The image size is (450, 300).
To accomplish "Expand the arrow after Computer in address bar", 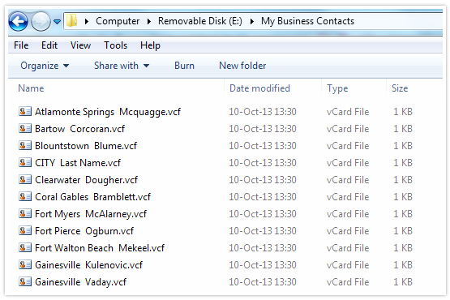I will tap(149, 21).
